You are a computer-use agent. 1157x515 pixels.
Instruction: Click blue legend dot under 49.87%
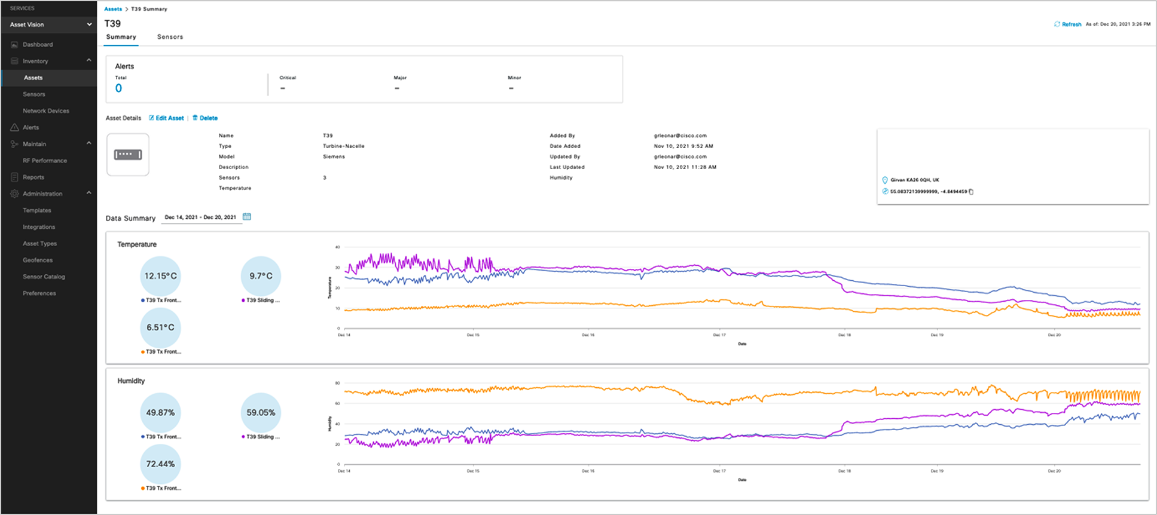coord(143,437)
